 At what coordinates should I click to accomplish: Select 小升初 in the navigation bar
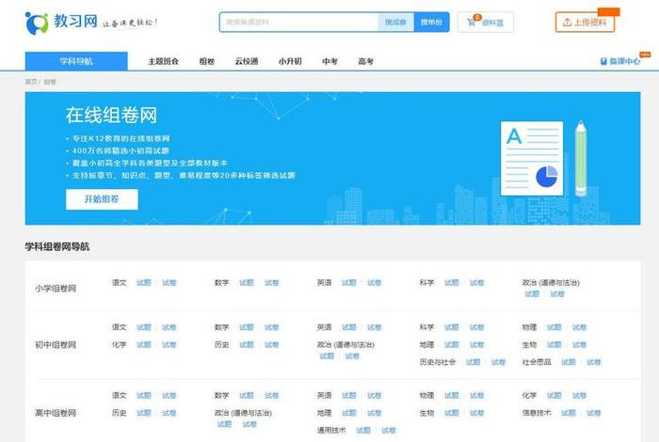290,61
